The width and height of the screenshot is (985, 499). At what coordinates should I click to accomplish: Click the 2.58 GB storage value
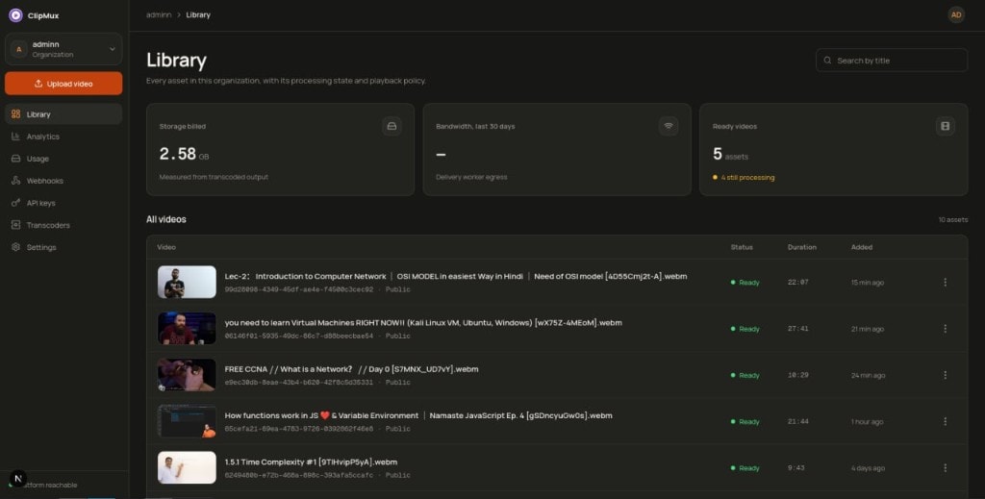click(184, 154)
